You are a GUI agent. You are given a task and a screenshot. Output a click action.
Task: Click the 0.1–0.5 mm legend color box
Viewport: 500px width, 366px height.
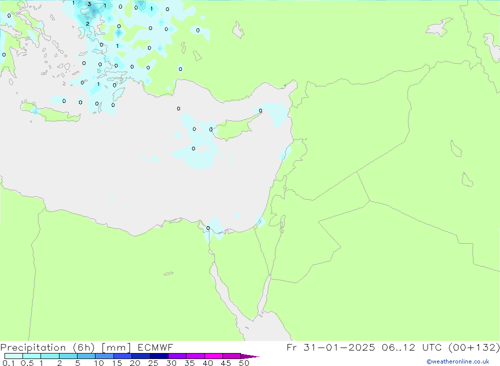(x=13, y=356)
